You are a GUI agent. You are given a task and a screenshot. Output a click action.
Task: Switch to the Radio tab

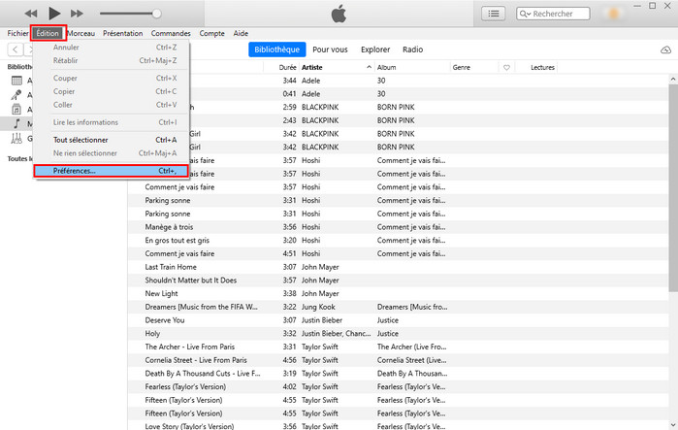click(x=412, y=50)
